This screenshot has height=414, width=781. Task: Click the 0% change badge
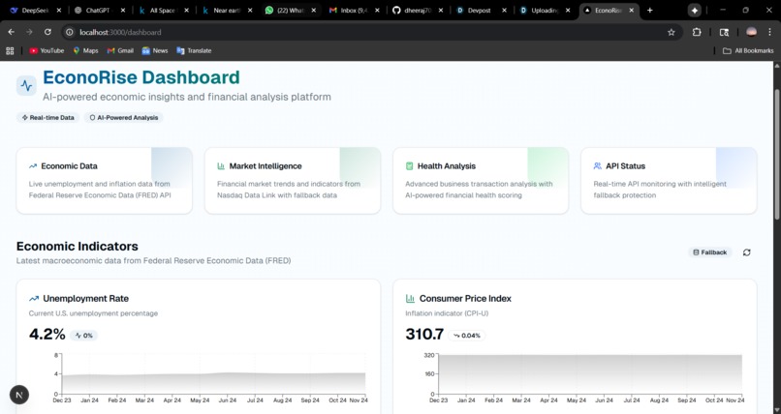(83, 336)
